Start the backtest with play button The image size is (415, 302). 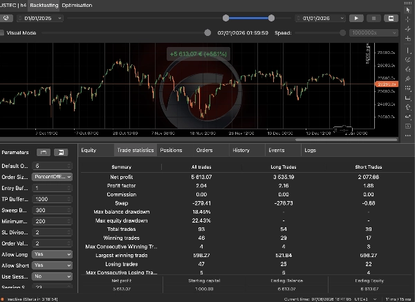[356, 18]
